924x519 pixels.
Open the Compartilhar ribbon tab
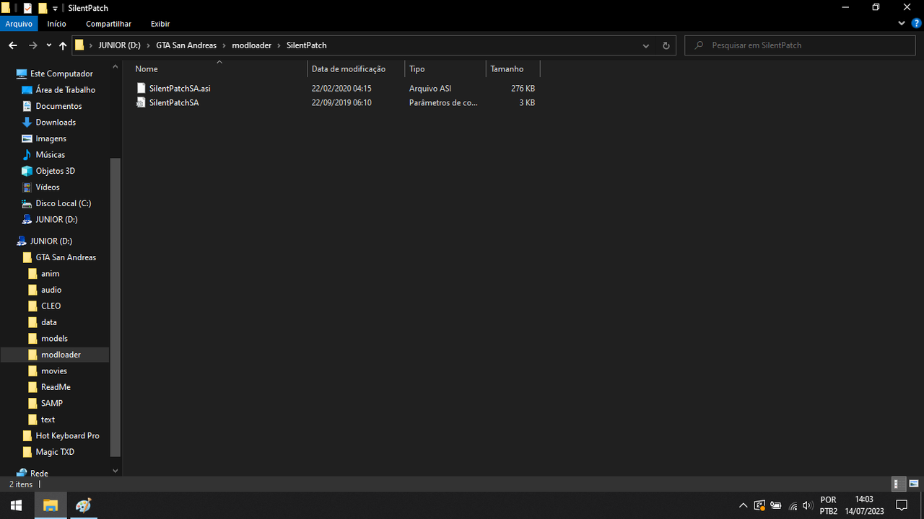109,24
